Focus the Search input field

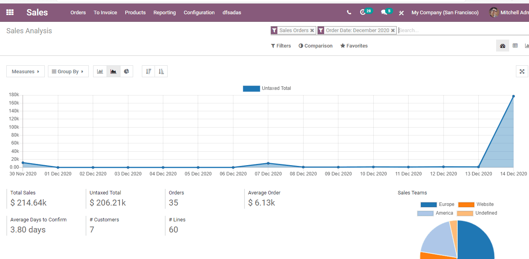point(463,30)
